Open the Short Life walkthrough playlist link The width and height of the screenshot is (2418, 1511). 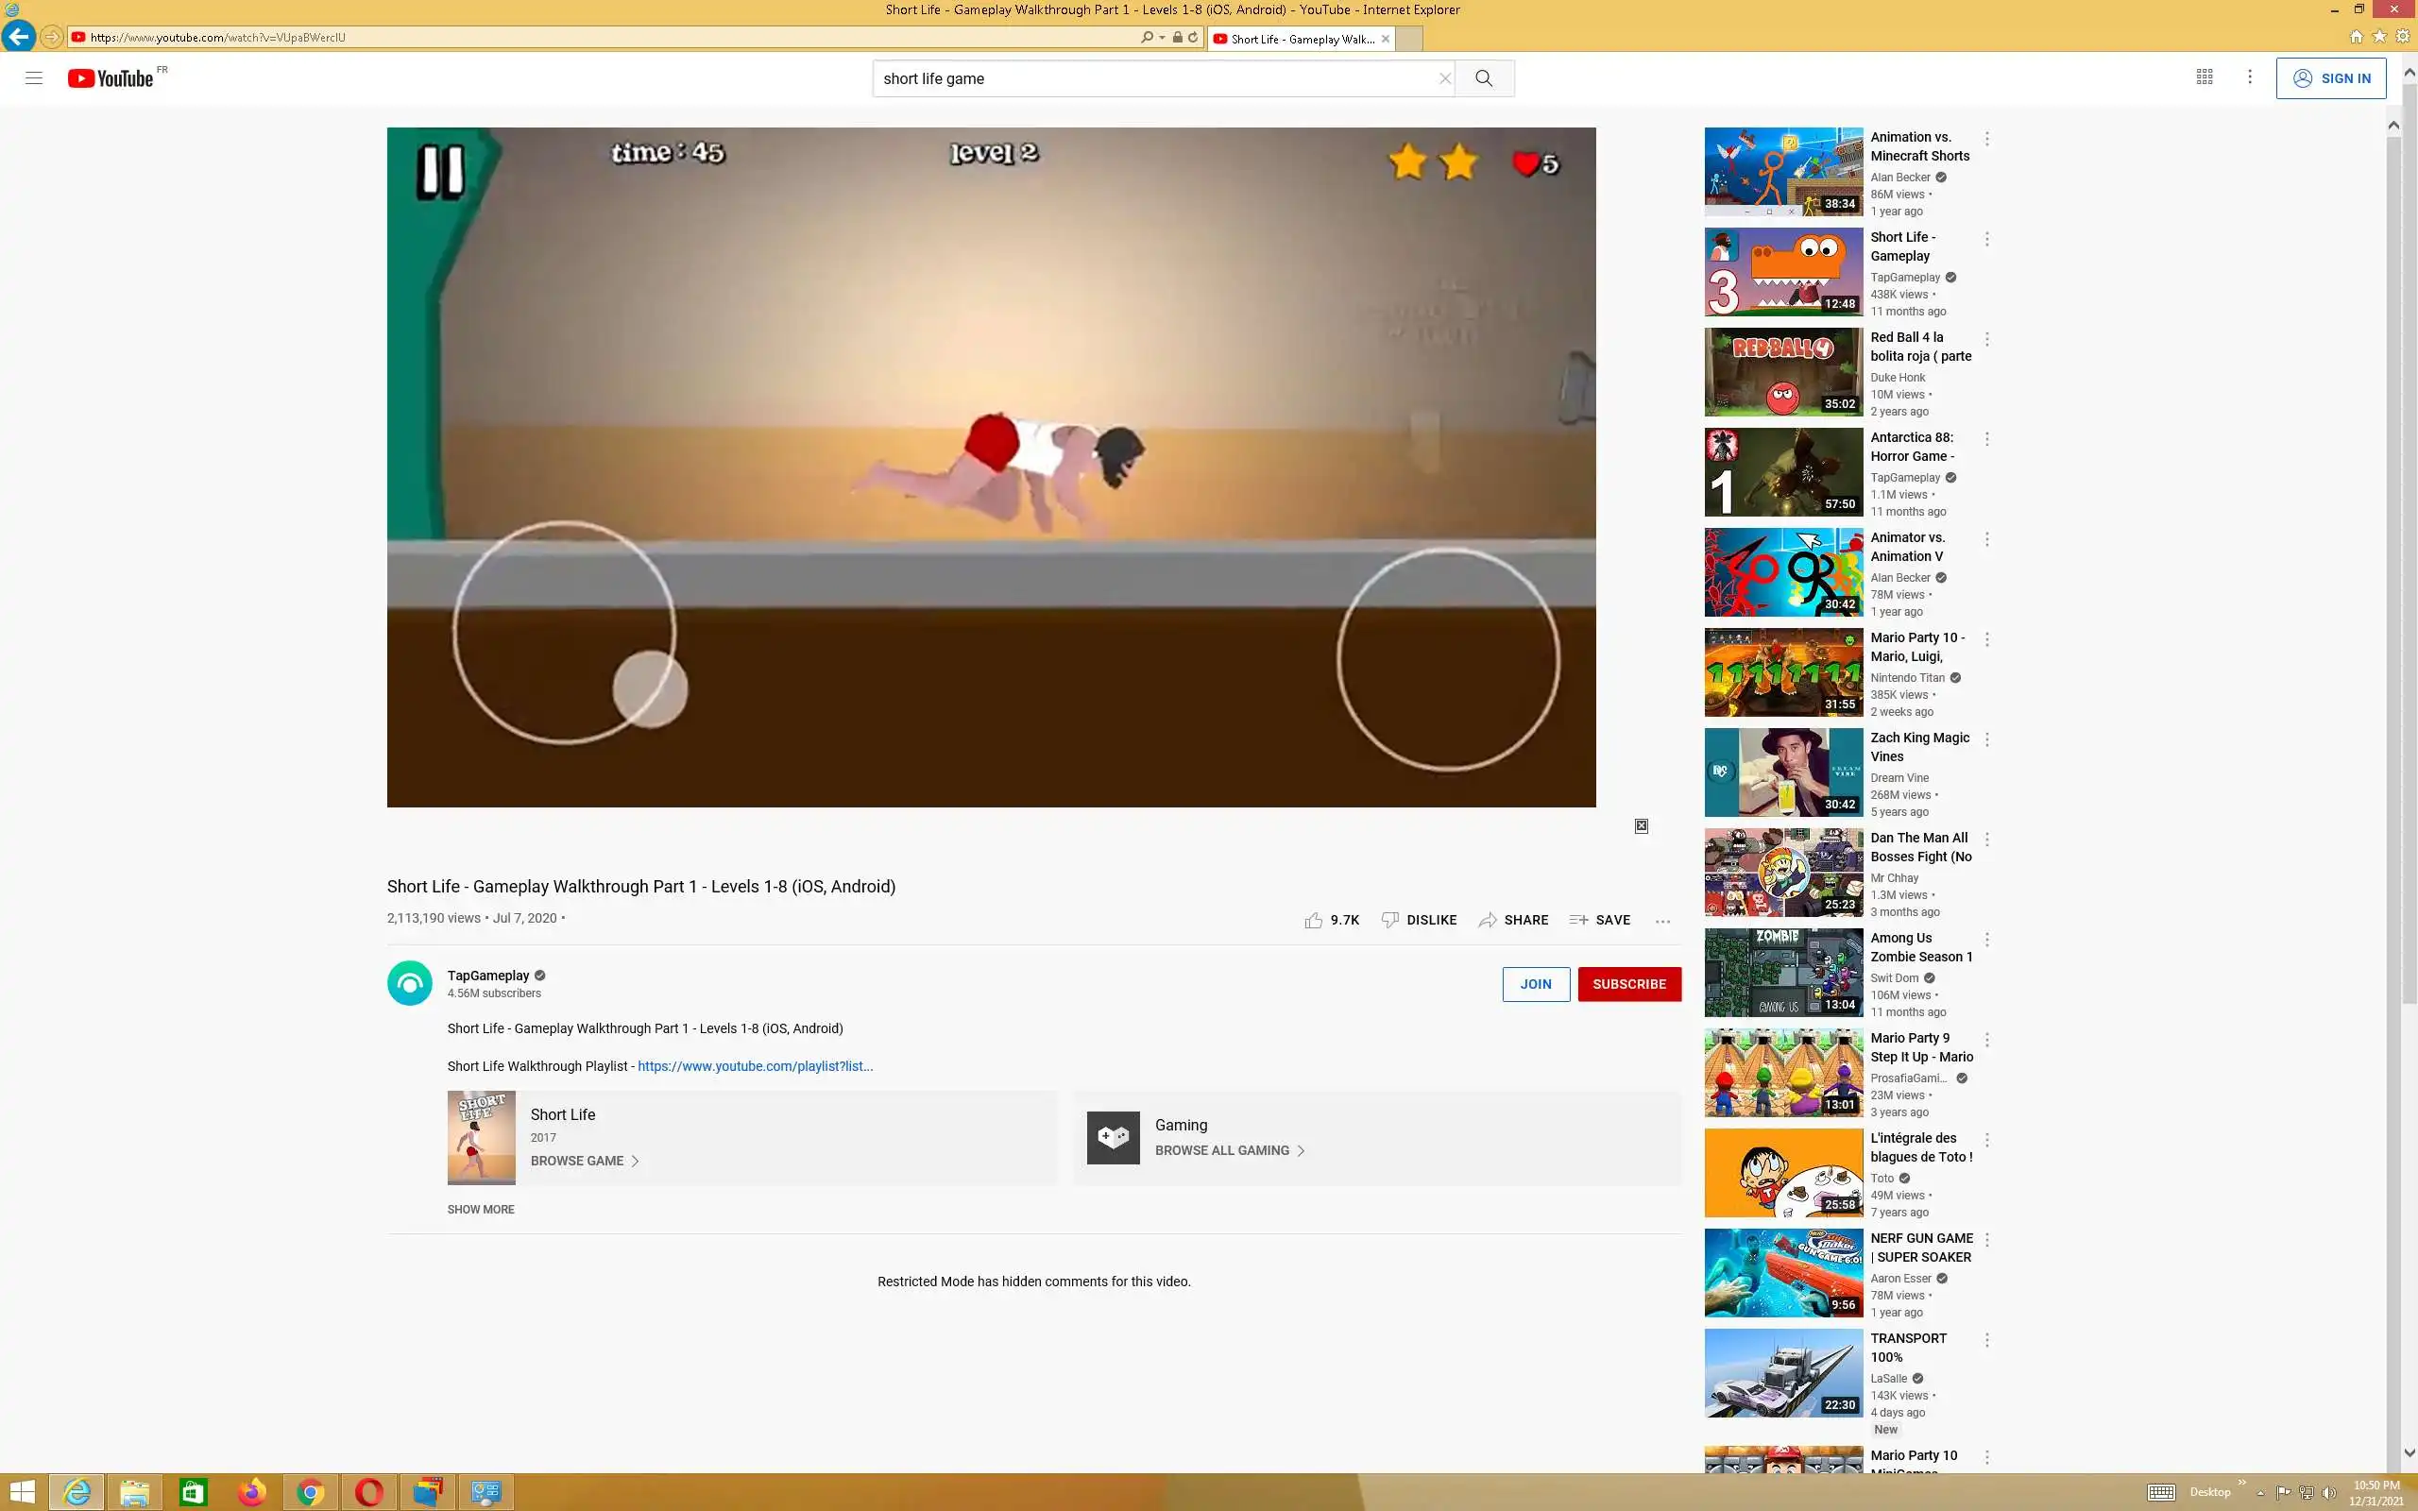755,1066
